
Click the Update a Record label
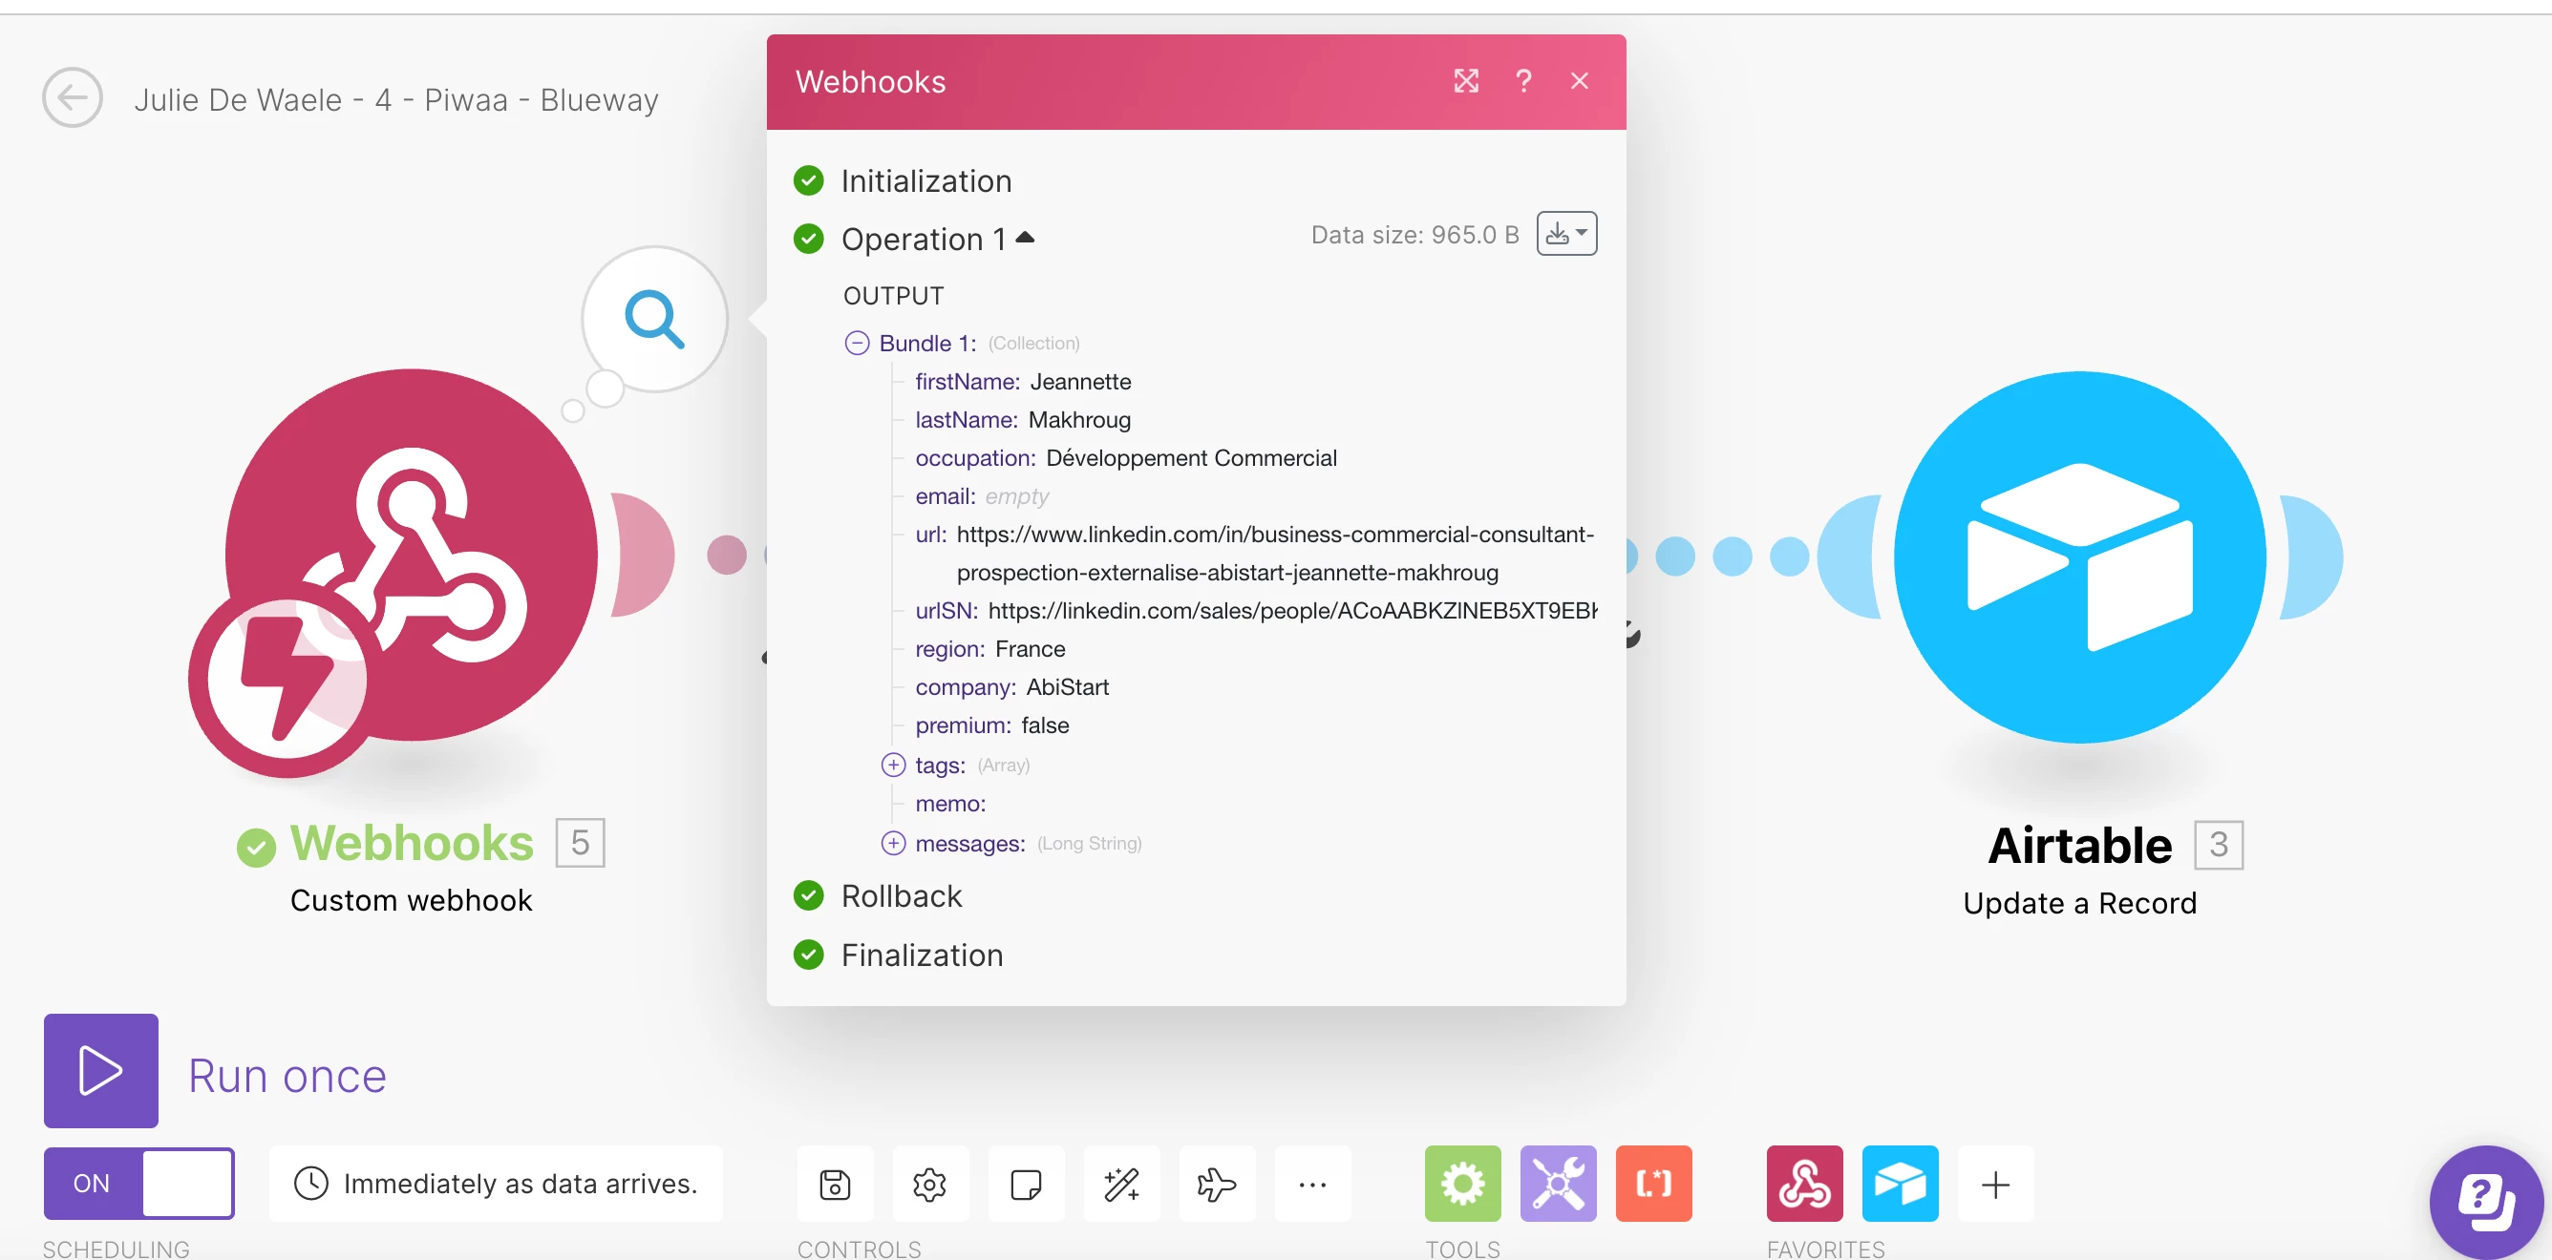[x=2079, y=903]
